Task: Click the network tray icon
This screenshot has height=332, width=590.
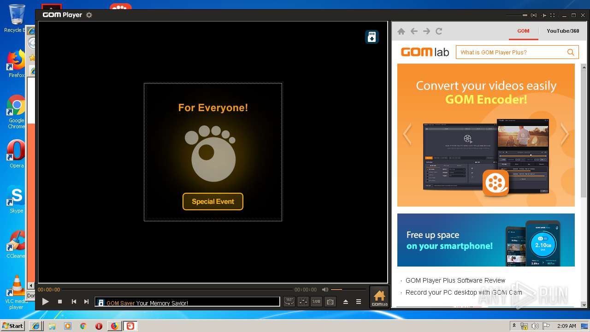Action: [524, 326]
